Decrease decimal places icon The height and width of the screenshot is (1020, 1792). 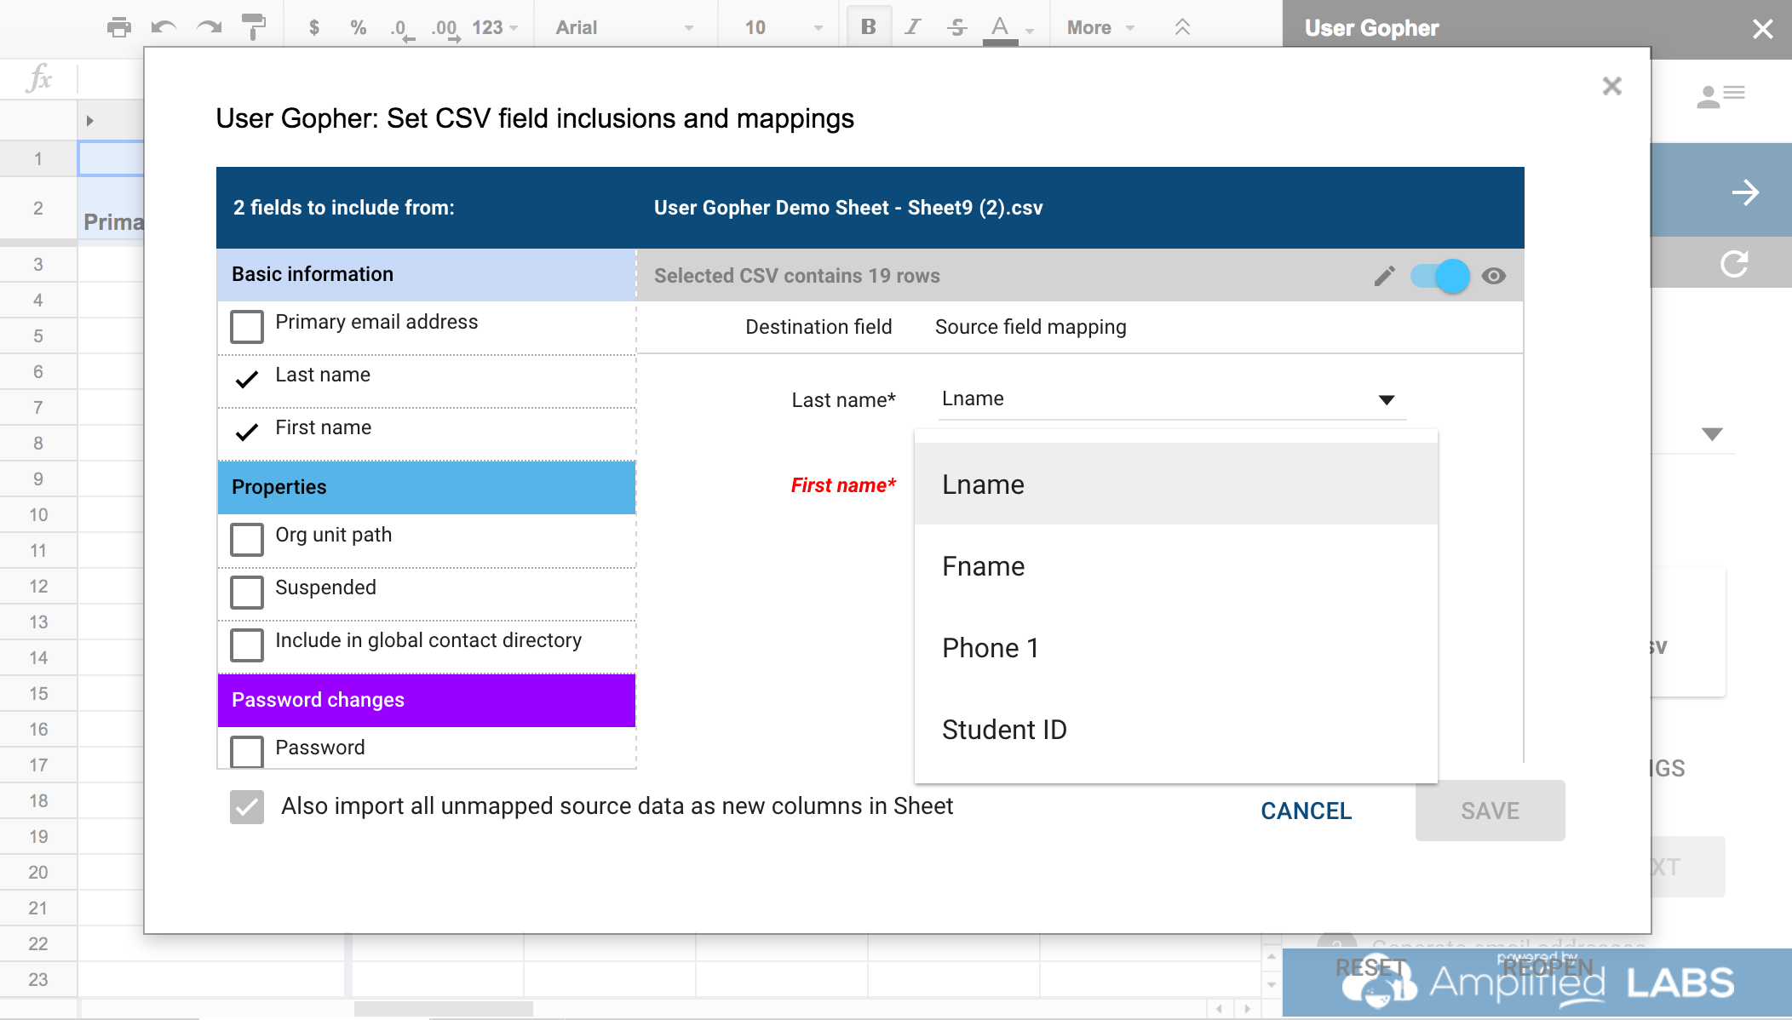pyautogui.click(x=401, y=29)
